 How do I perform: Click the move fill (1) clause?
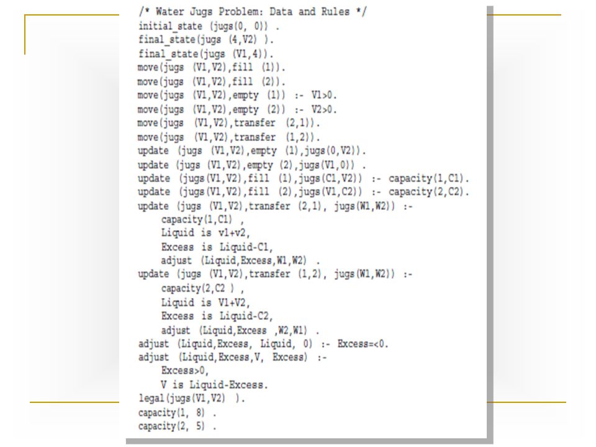(211, 68)
